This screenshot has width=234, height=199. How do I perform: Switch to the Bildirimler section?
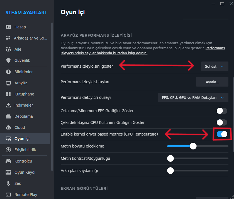click(x=25, y=72)
